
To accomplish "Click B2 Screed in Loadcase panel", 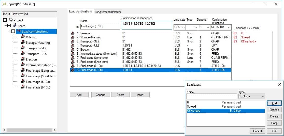I will point(242,37).
